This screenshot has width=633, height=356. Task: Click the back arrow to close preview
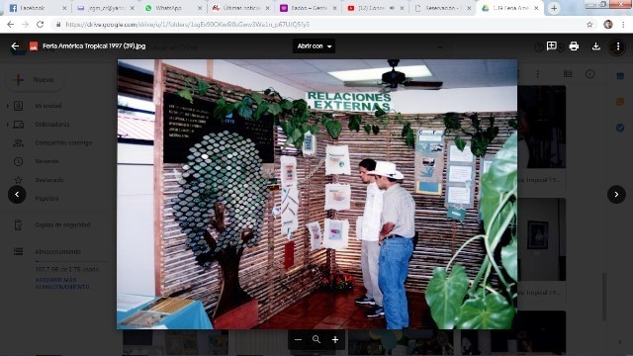click(15, 46)
